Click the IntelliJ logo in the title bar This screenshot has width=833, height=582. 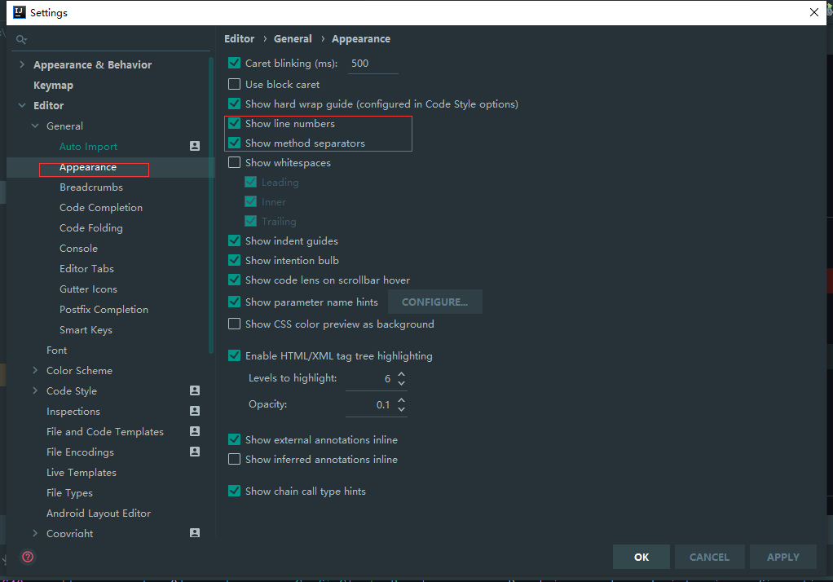(19, 12)
